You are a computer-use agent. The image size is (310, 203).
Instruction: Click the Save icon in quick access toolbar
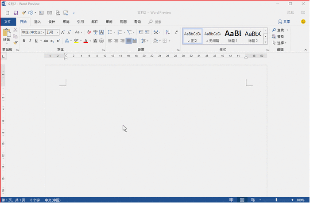[15, 13]
